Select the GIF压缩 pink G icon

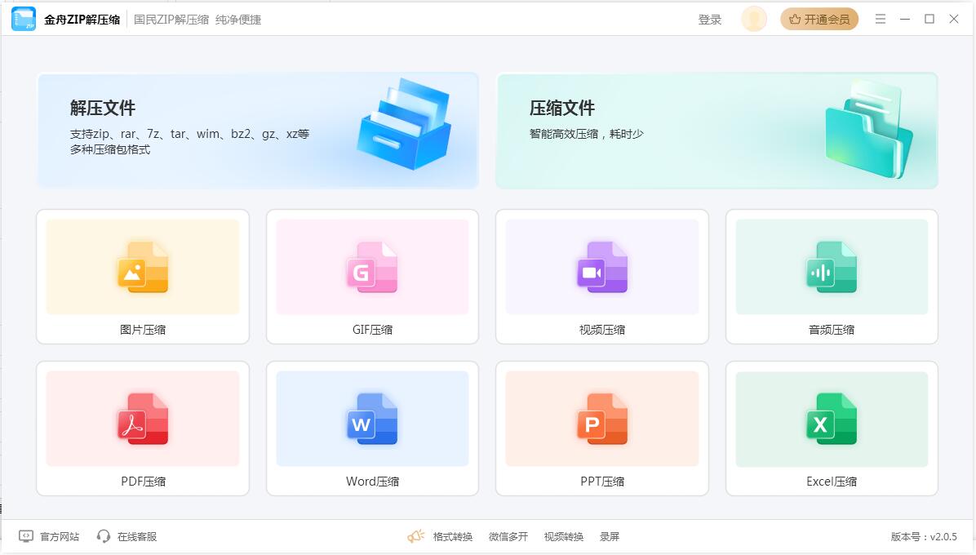(372, 267)
